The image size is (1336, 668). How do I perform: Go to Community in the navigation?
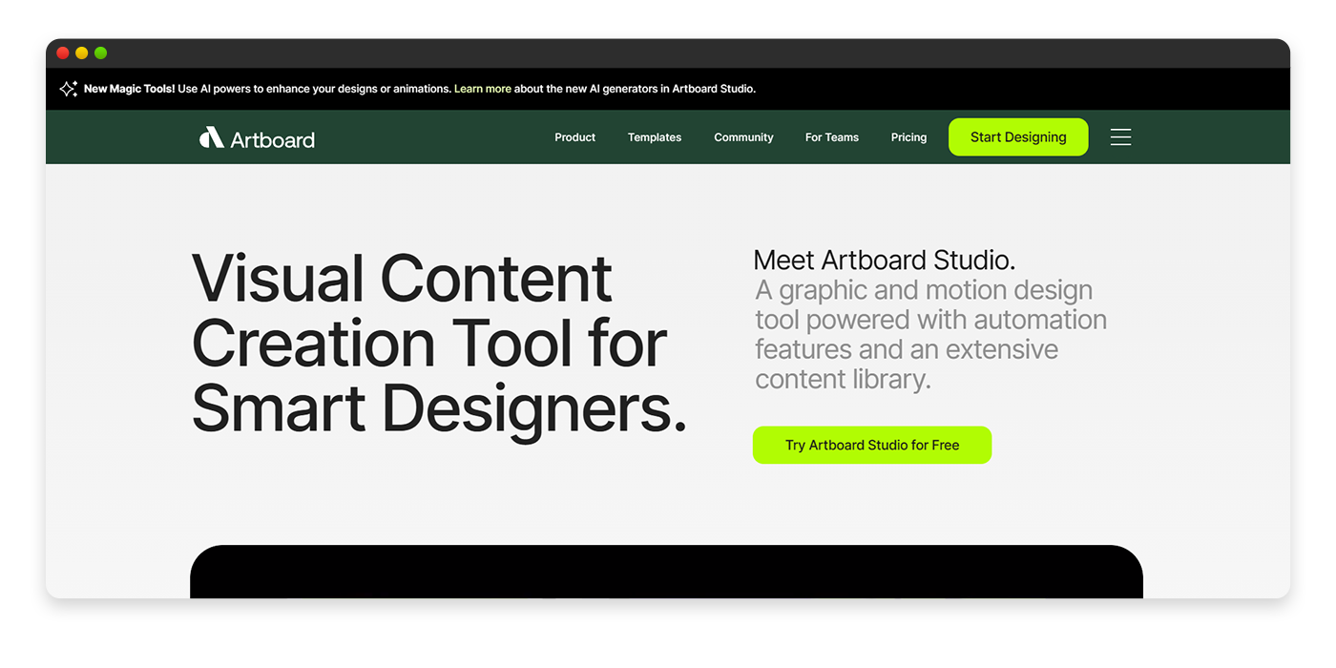coord(743,137)
